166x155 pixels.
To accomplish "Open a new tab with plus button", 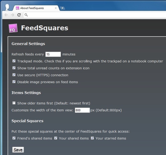I will point(62,8).
